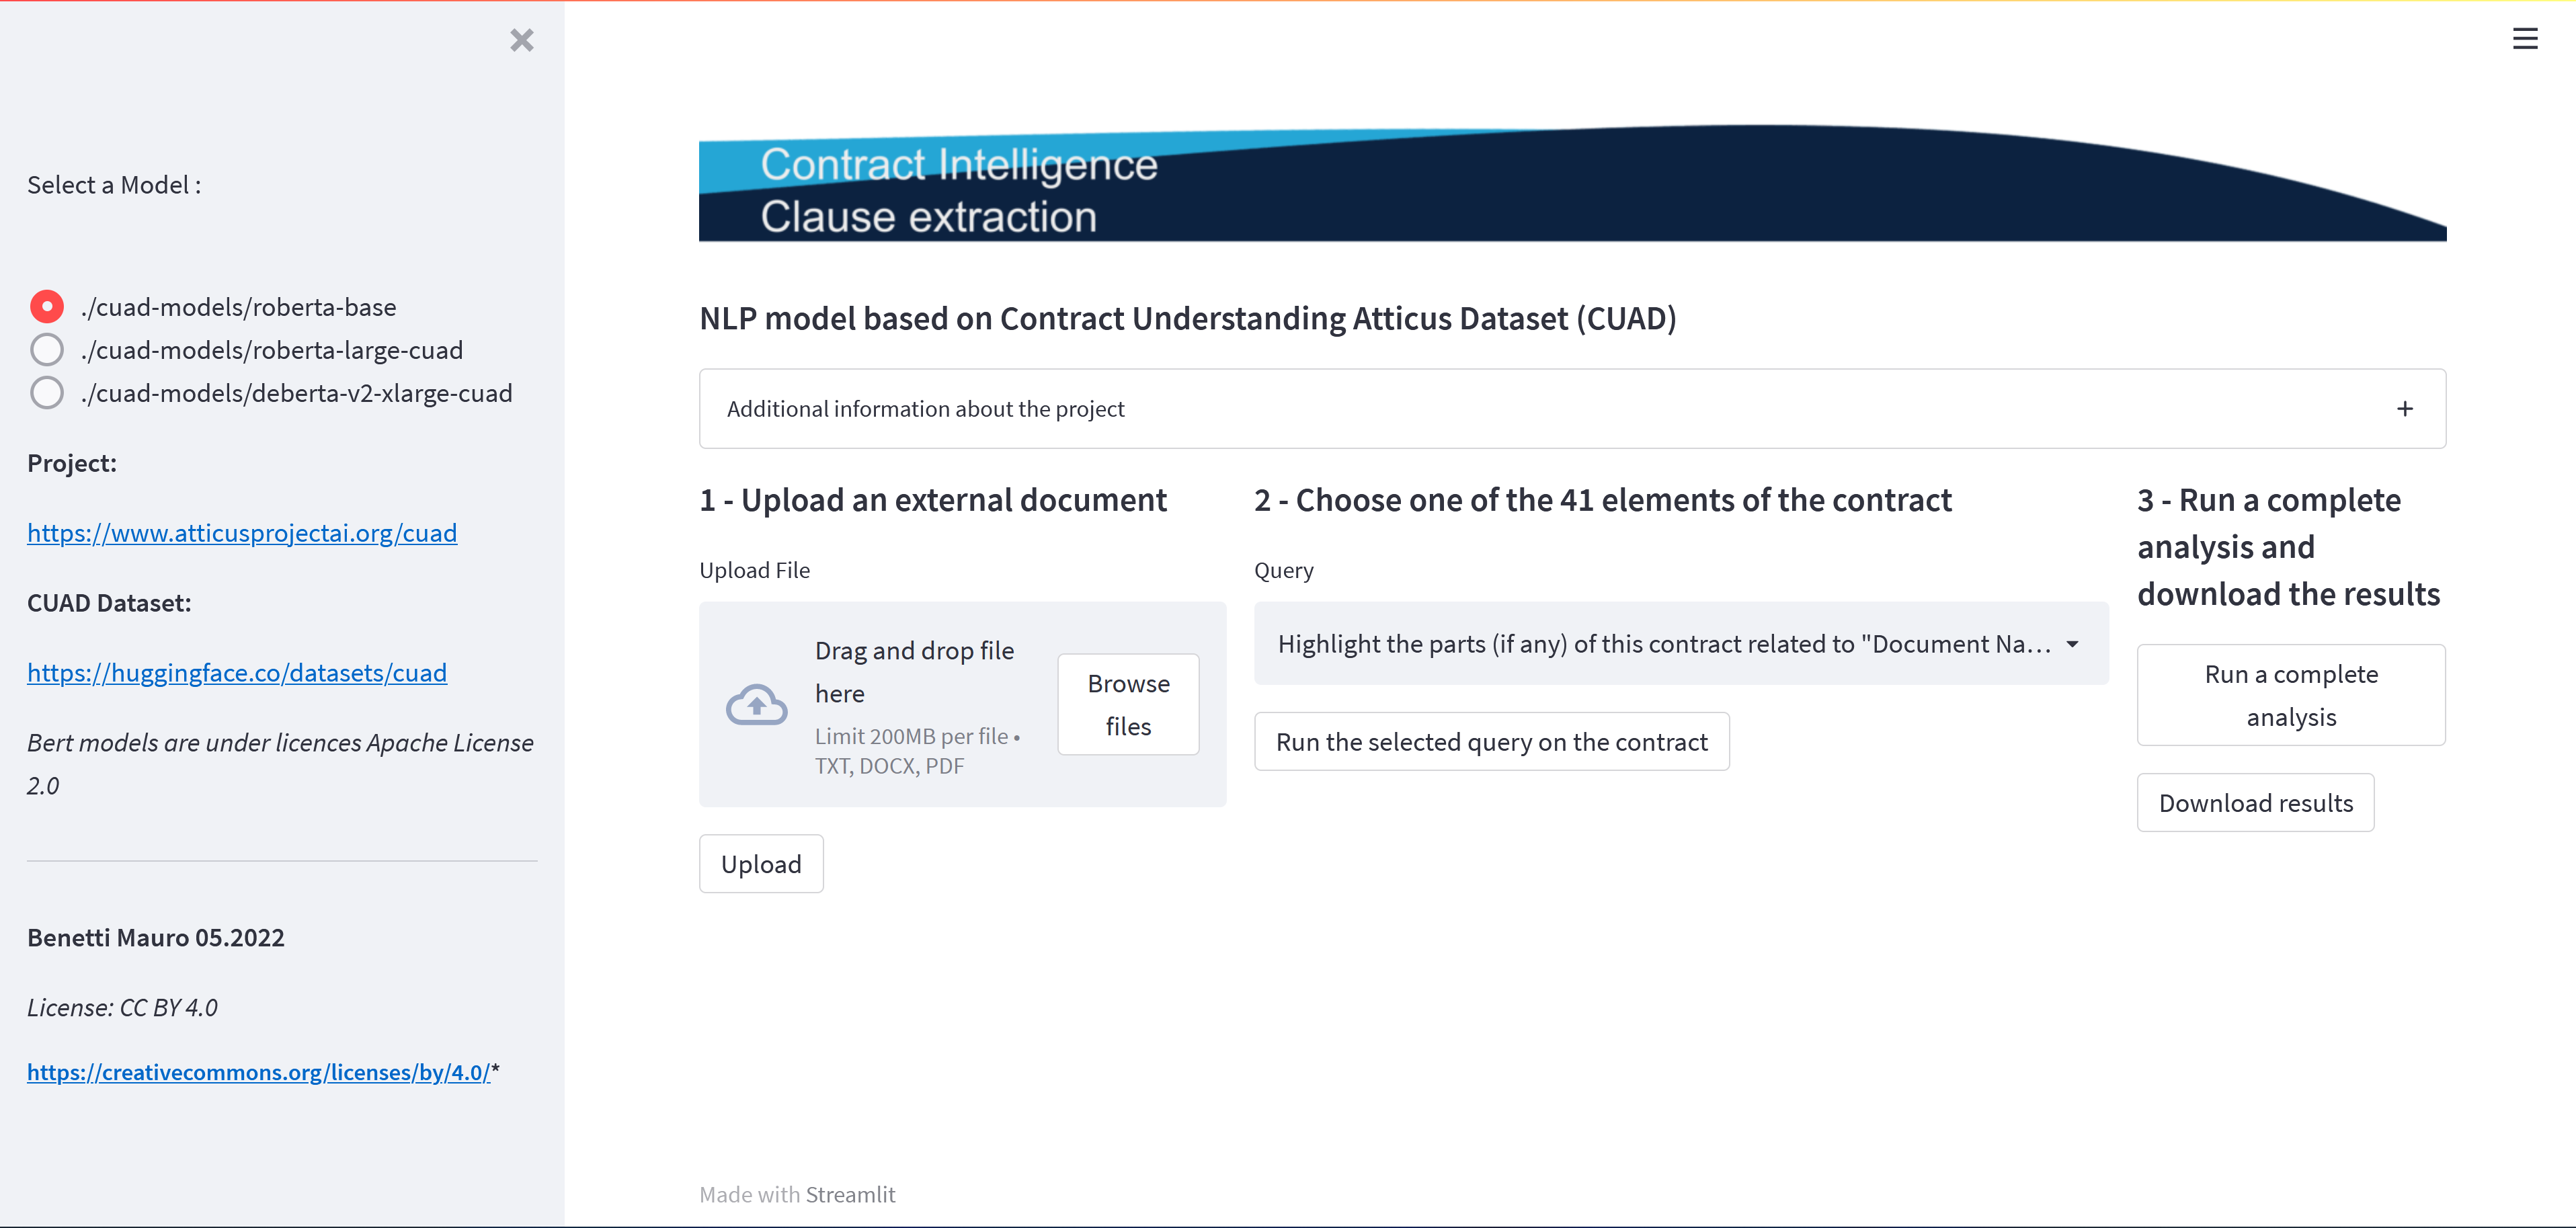Expand Additional information about the project
This screenshot has width=2576, height=1228.
(x=925, y=409)
